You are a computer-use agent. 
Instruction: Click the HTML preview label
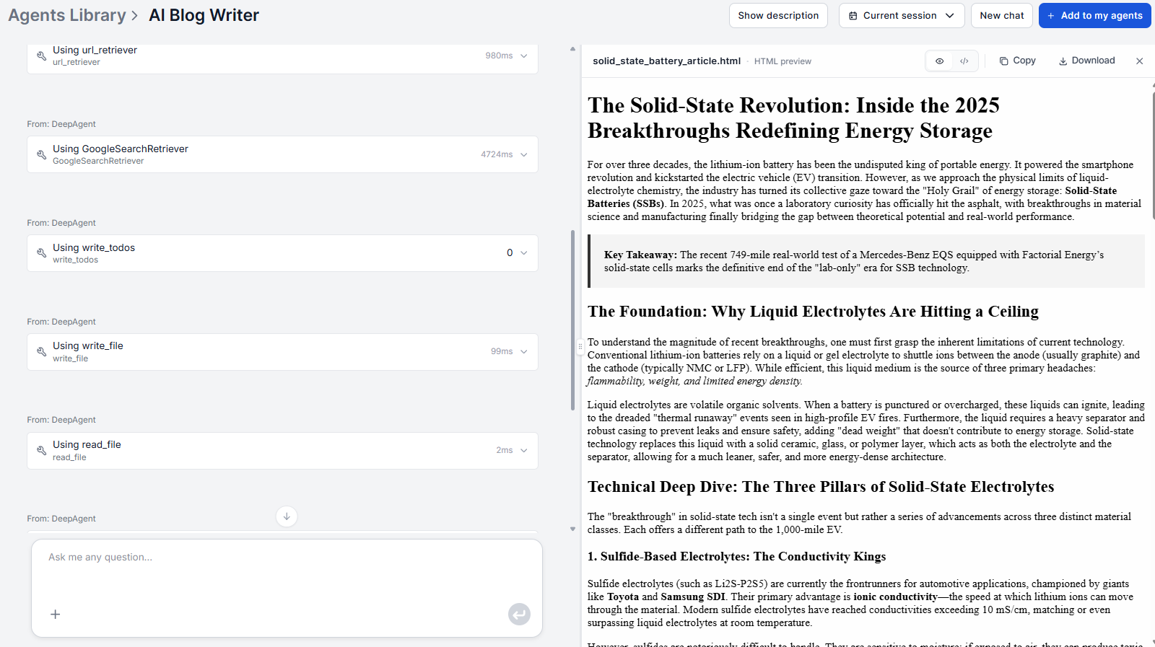pyautogui.click(x=783, y=61)
